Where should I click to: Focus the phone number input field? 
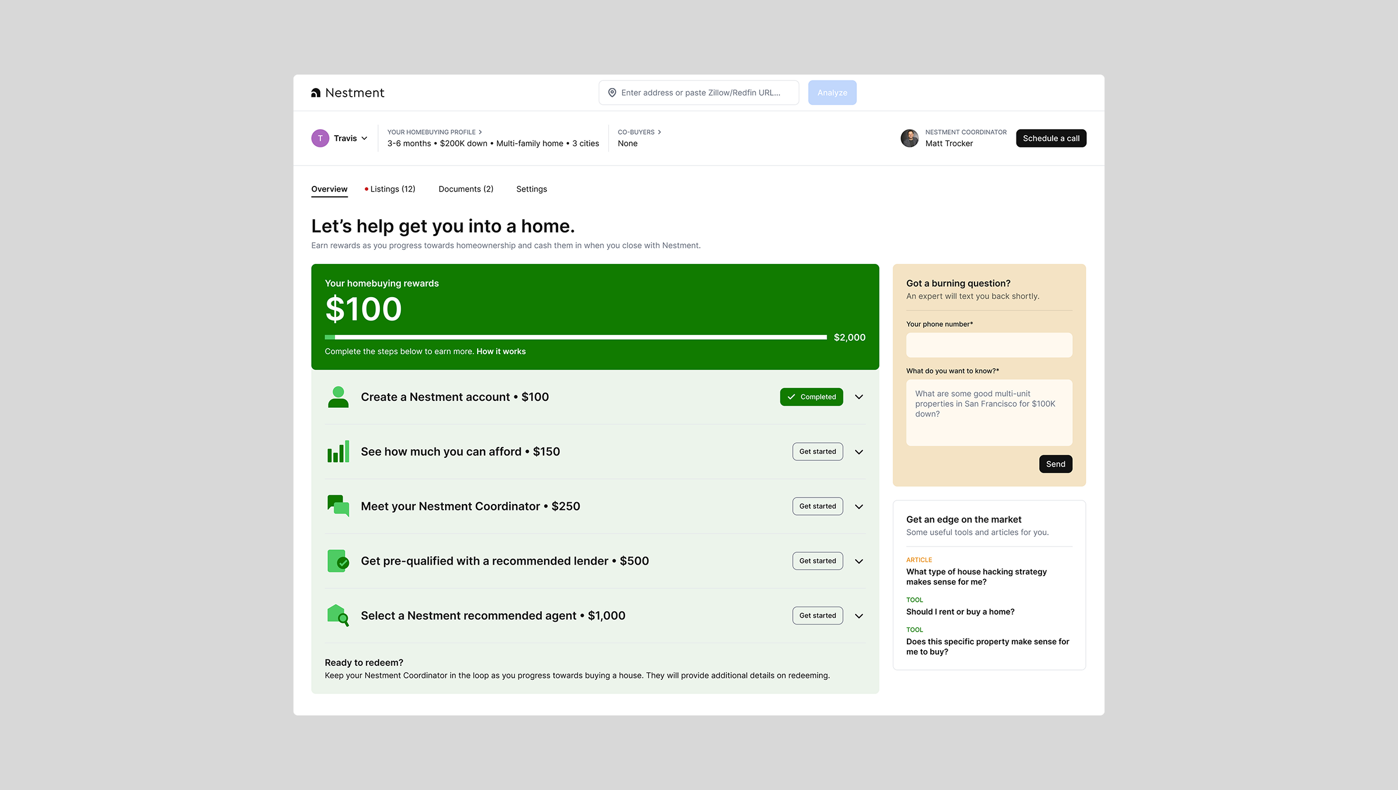[x=989, y=345]
